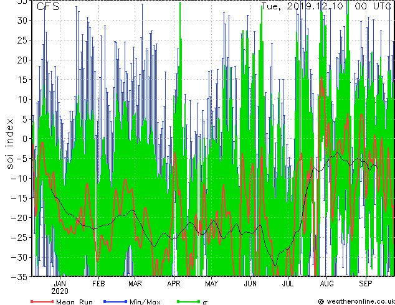Click the AUG month label
The height and width of the screenshot is (305, 395).
pyautogui.click(x=326, y=284)
